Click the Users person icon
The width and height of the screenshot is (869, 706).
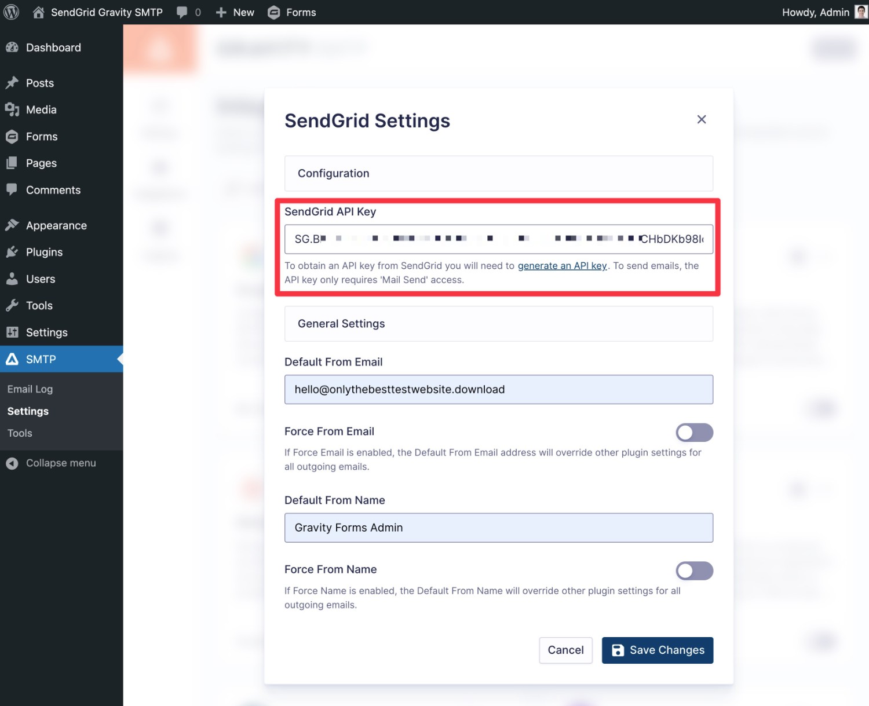[x=12, y=279]
